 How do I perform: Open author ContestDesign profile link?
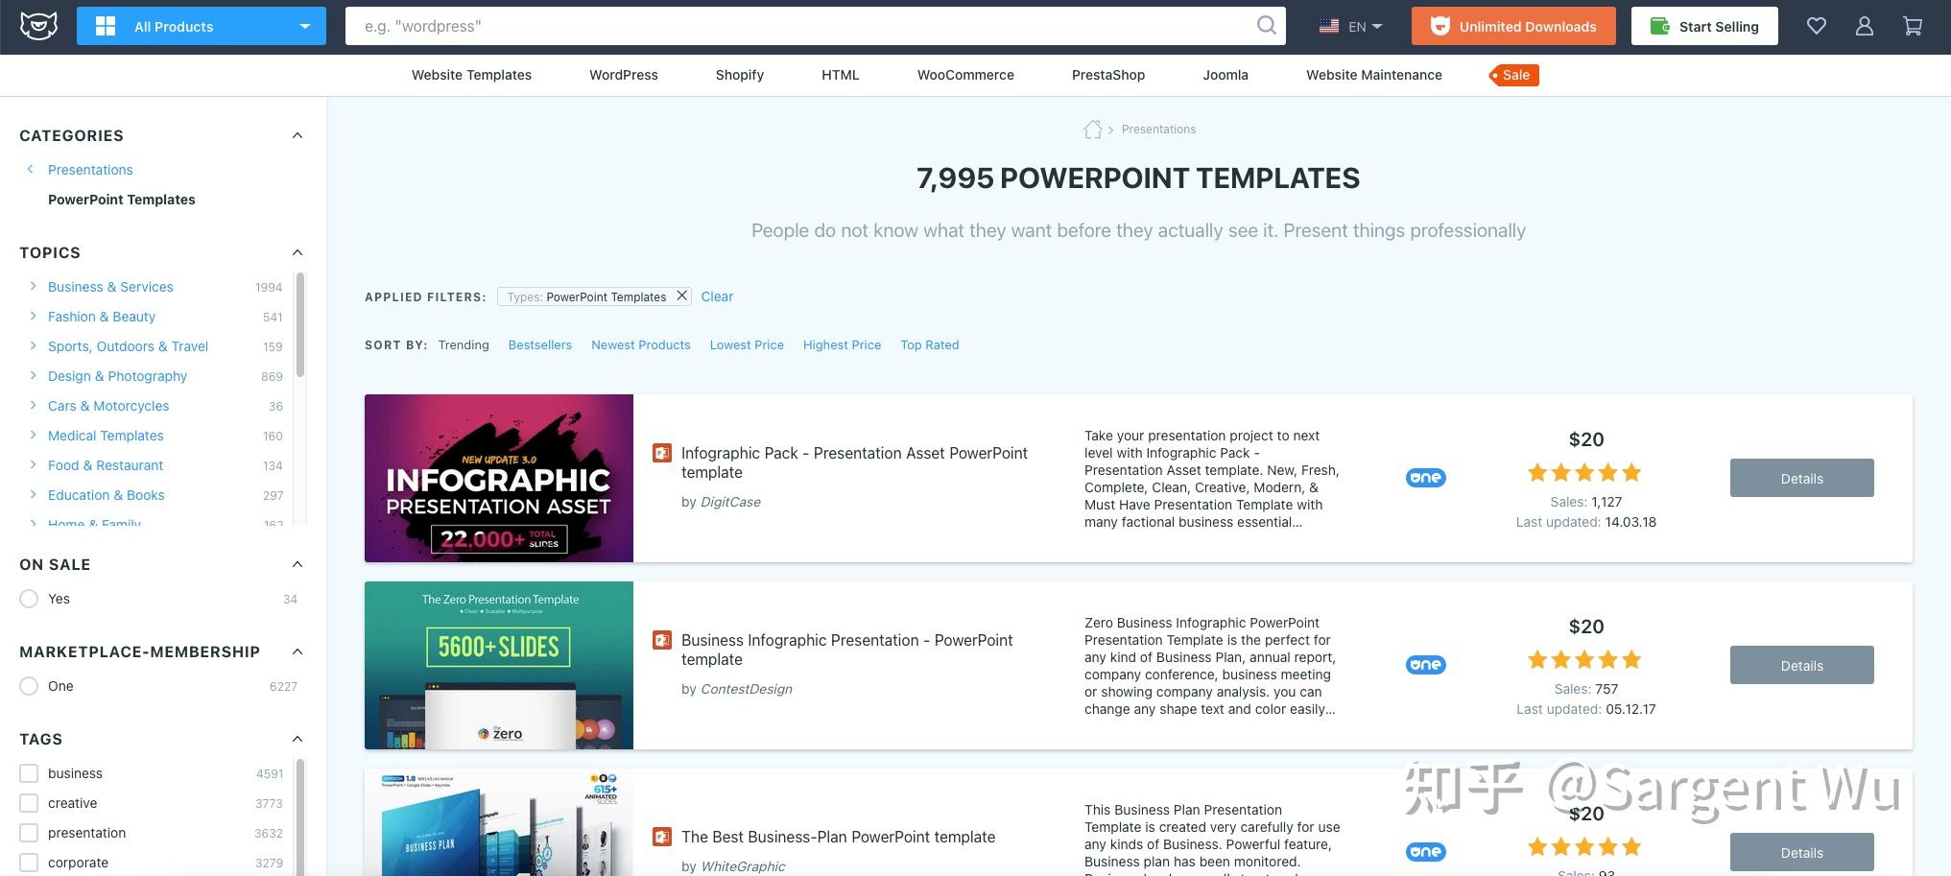[x=747, y=689]
